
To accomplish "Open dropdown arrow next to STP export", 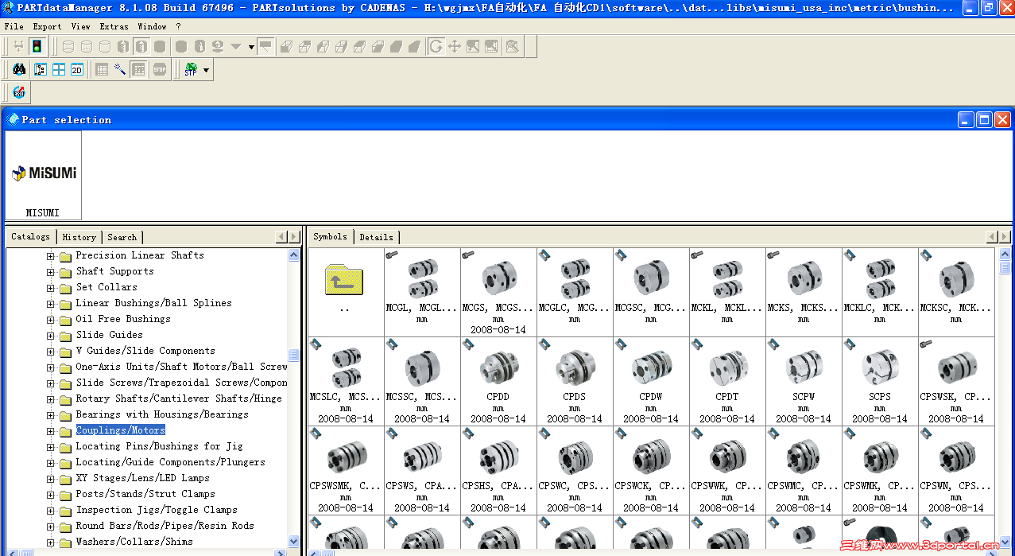I will [x=207, y=70].
